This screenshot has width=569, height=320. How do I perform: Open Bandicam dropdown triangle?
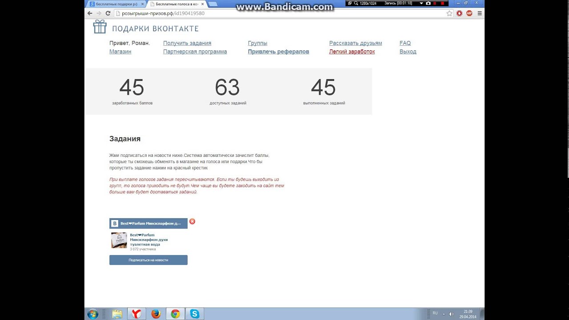[x=421, y=3]
